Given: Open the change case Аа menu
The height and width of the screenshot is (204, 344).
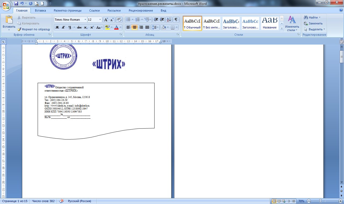Looking at the screenshot, I should [99, 27].
